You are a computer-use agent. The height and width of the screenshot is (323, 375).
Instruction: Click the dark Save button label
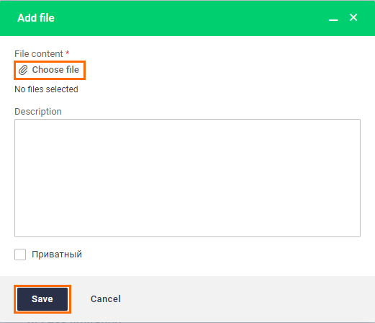[x=42, y=299]
